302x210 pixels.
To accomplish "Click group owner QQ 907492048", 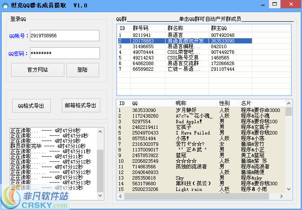I will (222, 35).
